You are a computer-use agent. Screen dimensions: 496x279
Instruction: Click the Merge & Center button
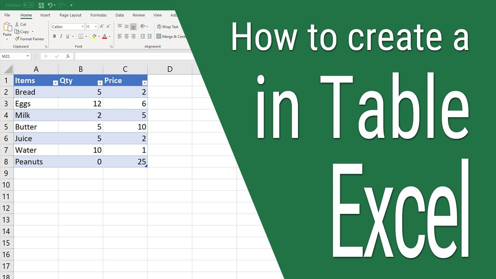point(171,36)
